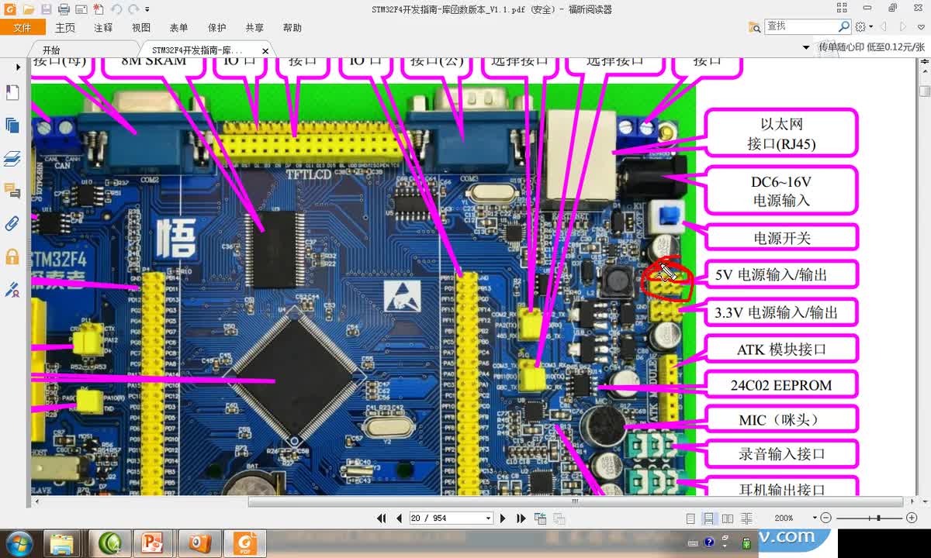Print the document using the printer icon
The image size is (931, 558).
coord(64,9)
